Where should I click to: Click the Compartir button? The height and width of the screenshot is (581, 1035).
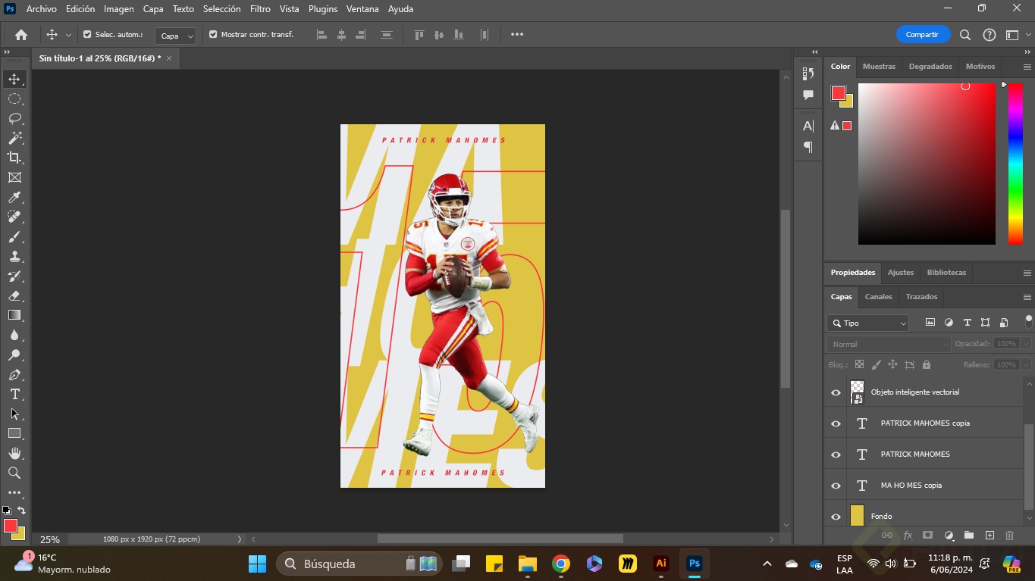tap(922, 35)
